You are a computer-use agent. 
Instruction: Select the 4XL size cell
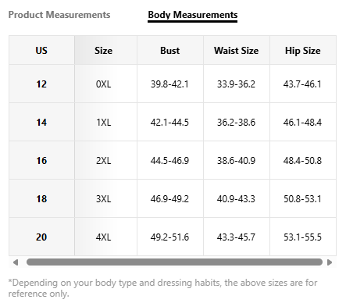(103, 237)
